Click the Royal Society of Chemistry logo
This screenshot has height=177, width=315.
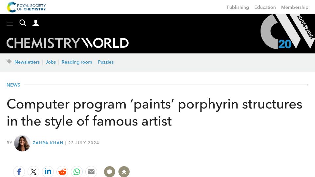coord(26,7)
